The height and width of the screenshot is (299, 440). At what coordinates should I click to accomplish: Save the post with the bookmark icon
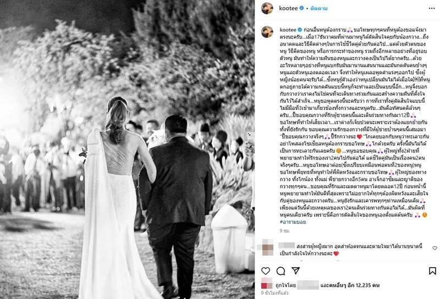(432, 270)
